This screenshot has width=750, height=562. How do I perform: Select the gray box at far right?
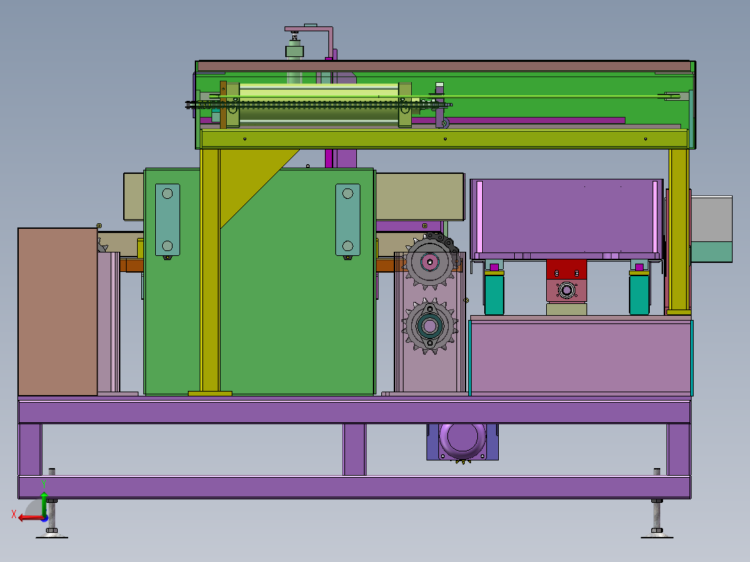coord(711,219)
